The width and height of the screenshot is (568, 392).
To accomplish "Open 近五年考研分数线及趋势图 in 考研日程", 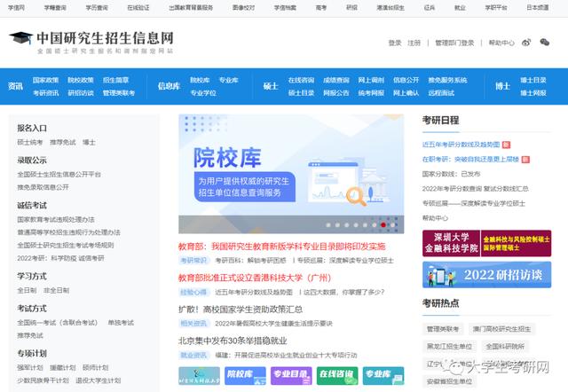I will coord(461,145).
